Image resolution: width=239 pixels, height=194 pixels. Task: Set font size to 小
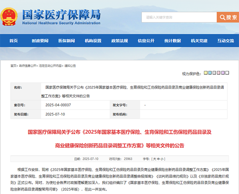coord(162,159)
